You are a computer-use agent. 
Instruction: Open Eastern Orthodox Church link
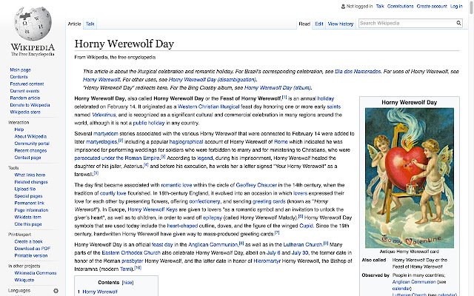click(x=131, y=253)
